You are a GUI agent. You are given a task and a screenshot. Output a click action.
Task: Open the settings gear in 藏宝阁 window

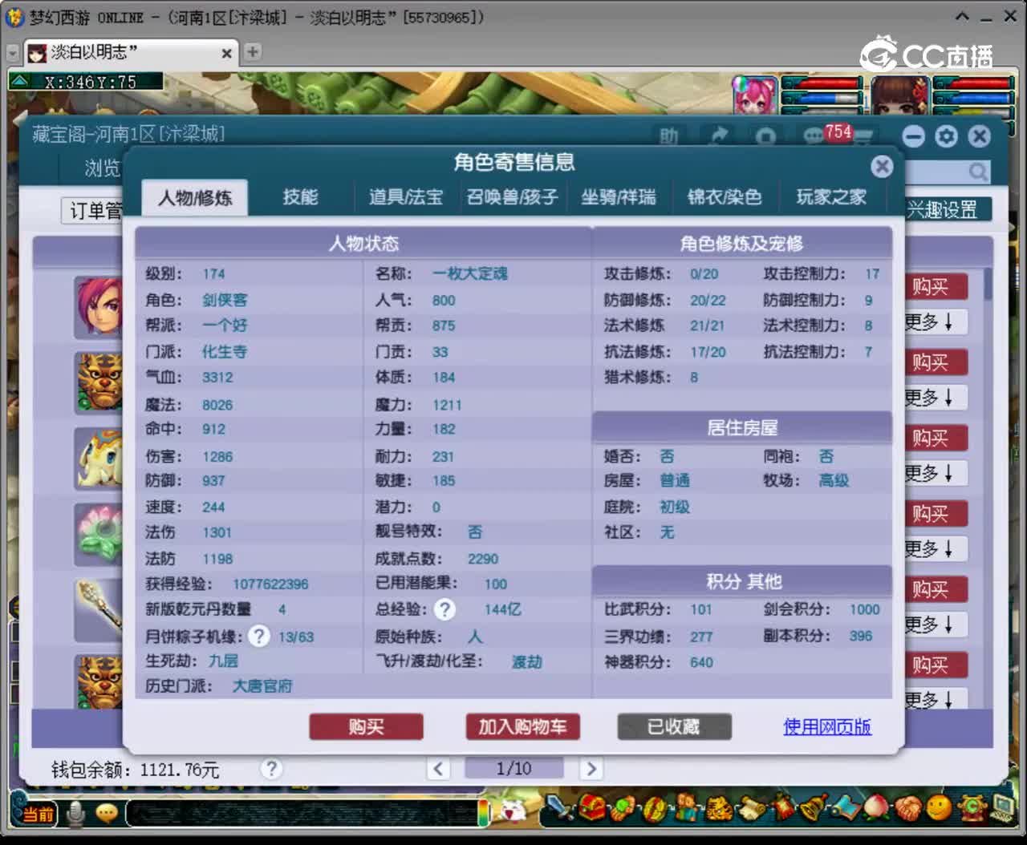coord(947,136)
